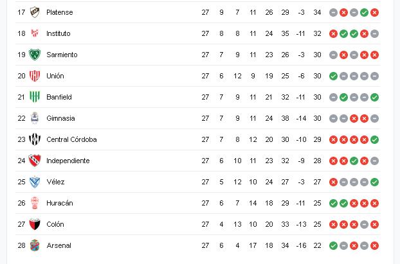
Task: Click Vélez's most recent win indicator
Action: pyautogui.click(x=374, y=182)
